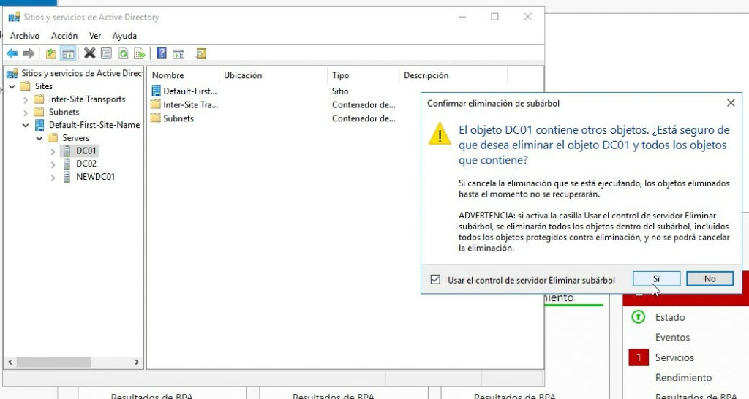
Task: Select the Subnets folder in the tree
Action: [x=64, y=113]
